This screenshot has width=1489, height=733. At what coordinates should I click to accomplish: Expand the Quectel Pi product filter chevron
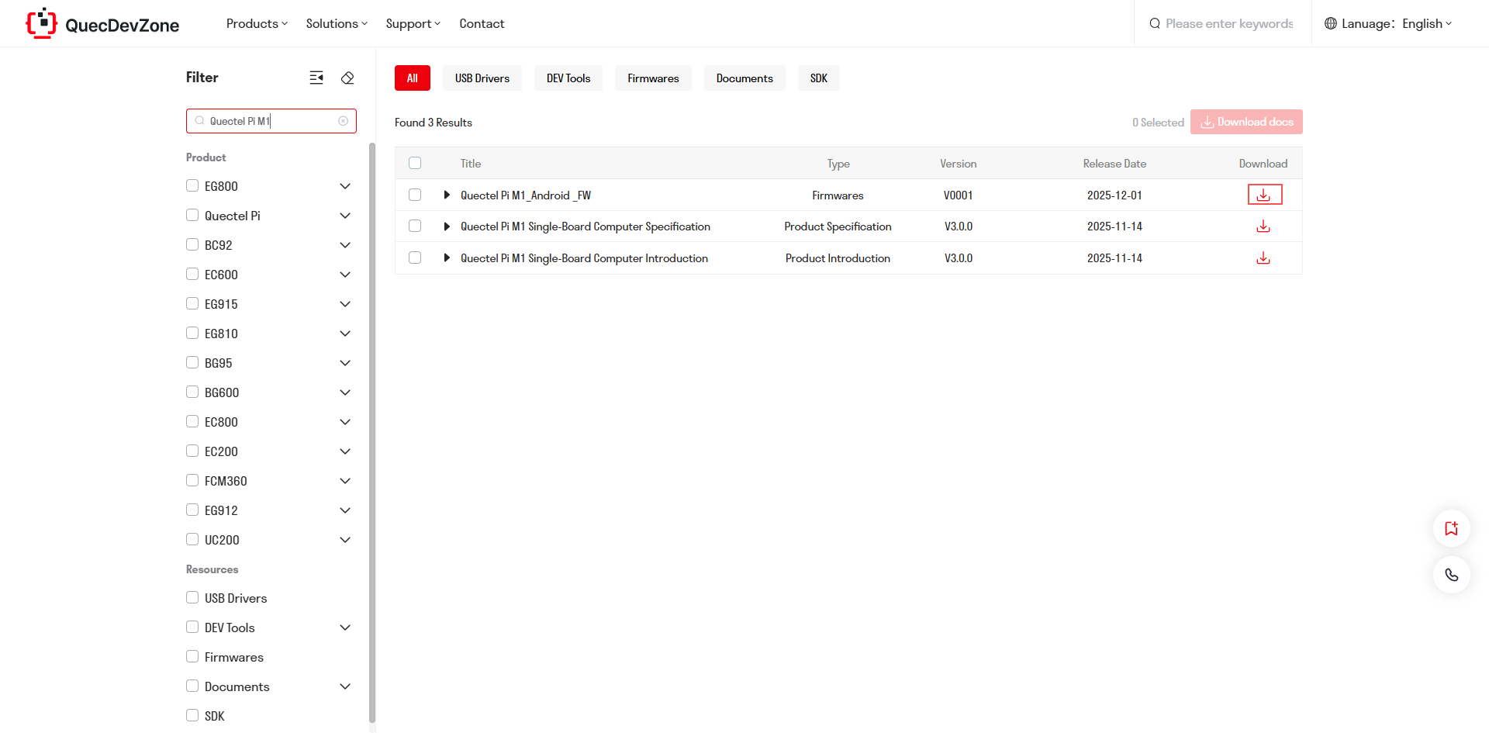345,216
